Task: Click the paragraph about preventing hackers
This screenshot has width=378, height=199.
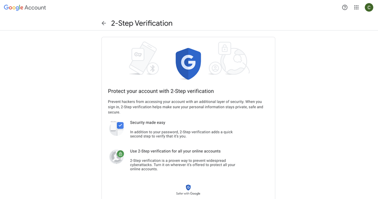Action: pos(185,107)
